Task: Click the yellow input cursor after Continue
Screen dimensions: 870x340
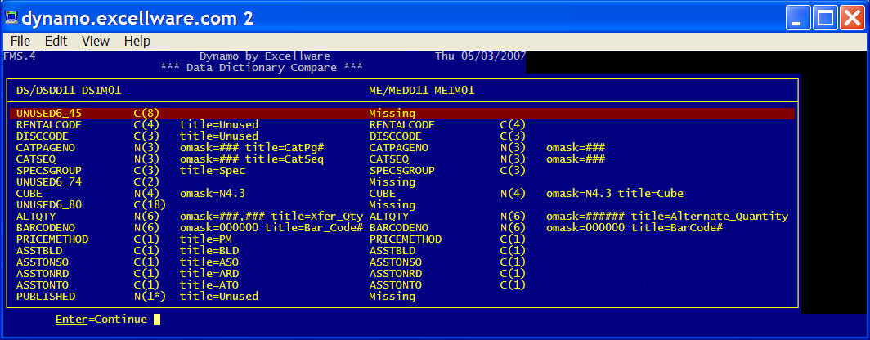Action: (x=157, y=320)
